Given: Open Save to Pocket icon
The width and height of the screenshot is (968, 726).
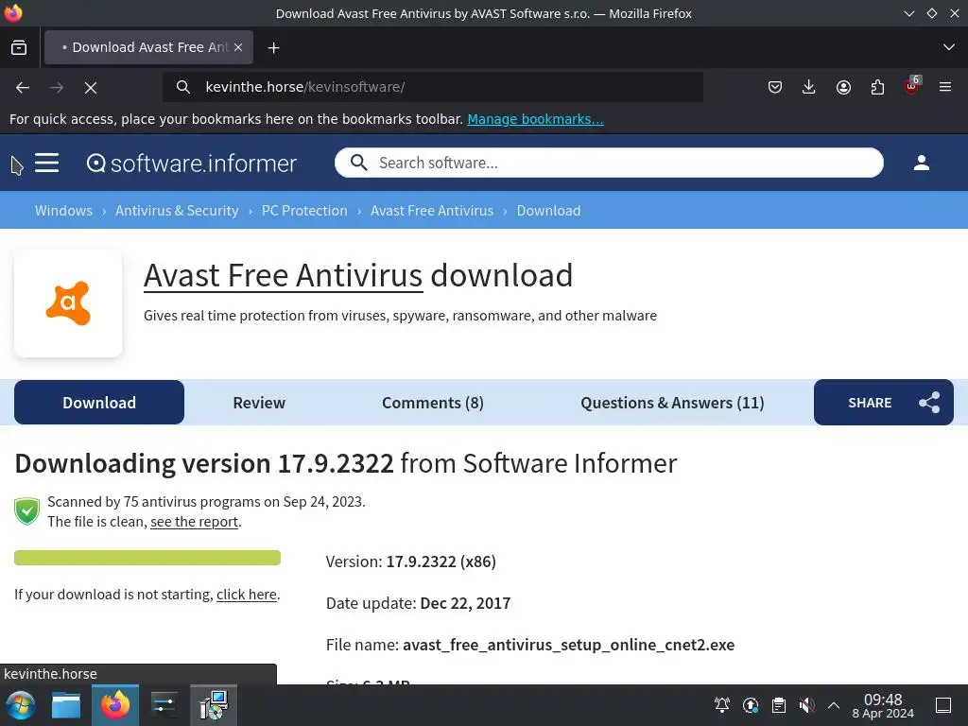Looking at the screenshot, I should (x=775, y=88).
